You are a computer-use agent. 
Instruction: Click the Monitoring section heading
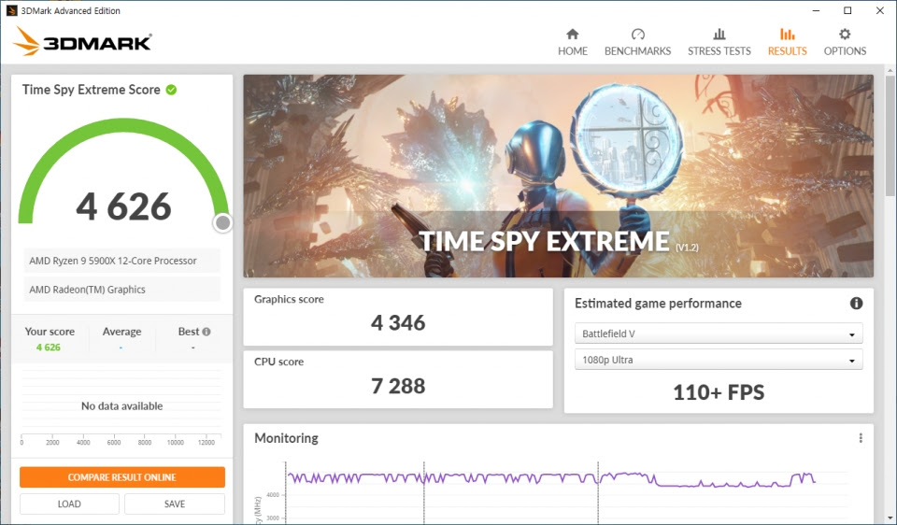click(x=286, y=438)
